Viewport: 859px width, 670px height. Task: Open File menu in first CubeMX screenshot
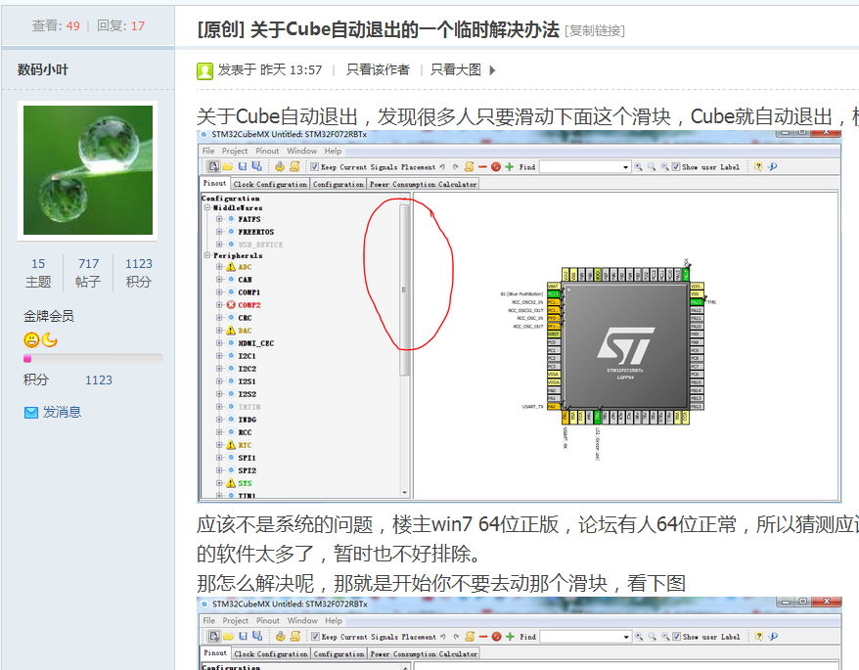[208, 151]
